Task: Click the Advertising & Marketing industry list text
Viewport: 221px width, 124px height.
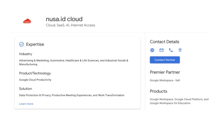Action: point(74,62)
